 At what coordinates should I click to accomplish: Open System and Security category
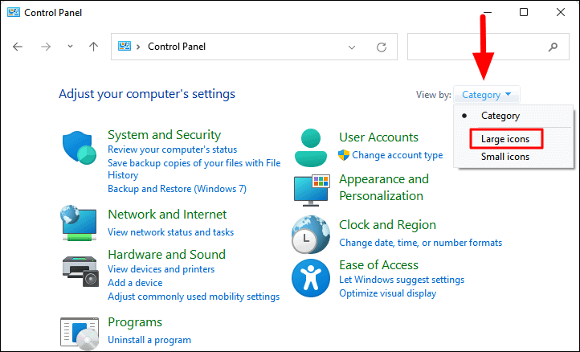click(x=164, y=135)
